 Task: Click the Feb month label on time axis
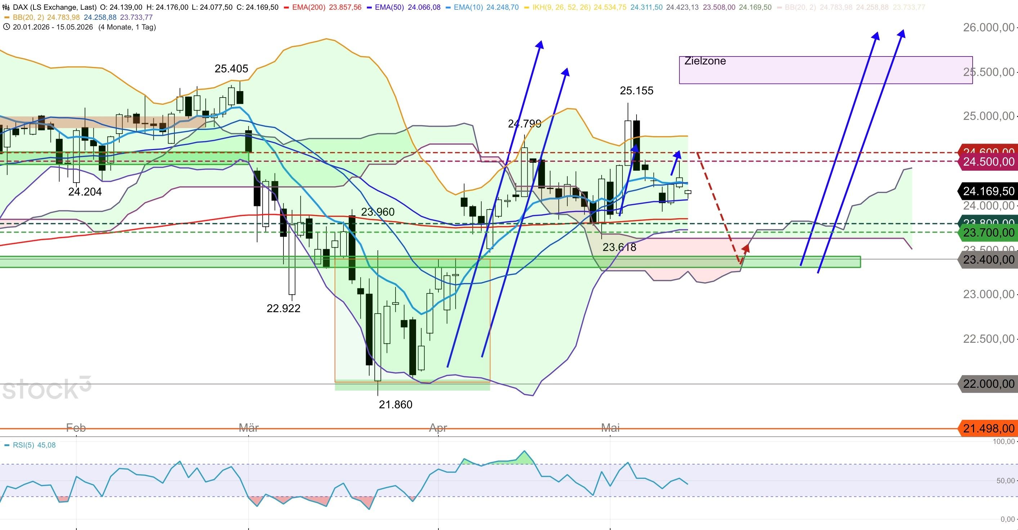pos(76,428)
